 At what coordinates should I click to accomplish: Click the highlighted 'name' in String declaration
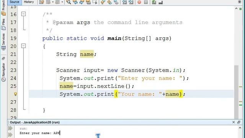click(x=87, y=54)
